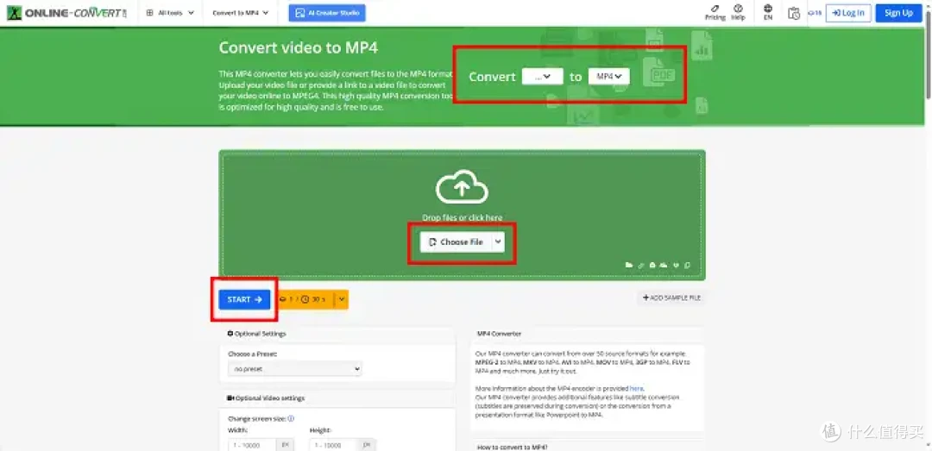Image resolution: width=932 pixels, height=451 pixels.
Task: Click the Log In button
Action: [x=848, y=13]
